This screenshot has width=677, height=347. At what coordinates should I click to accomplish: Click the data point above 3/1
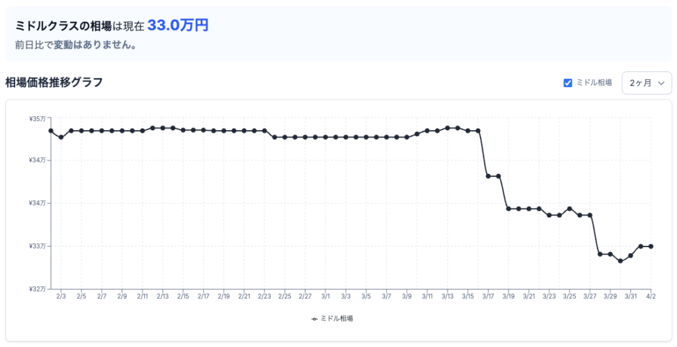click(325, 137)
